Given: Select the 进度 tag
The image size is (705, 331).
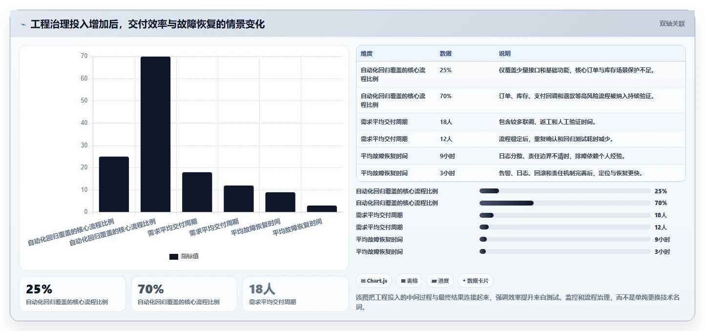Looking at the screenshot, I should coord(440,281).
